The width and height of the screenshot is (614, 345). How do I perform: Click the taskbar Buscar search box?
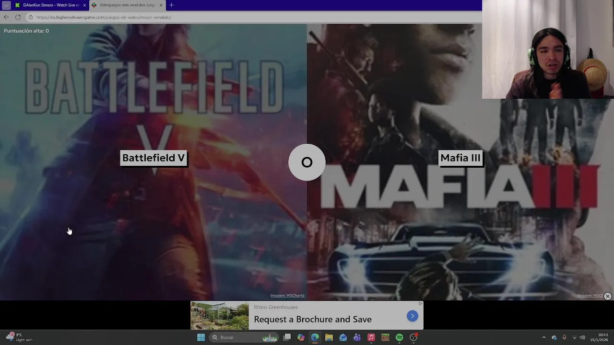[x=245, y=337]
